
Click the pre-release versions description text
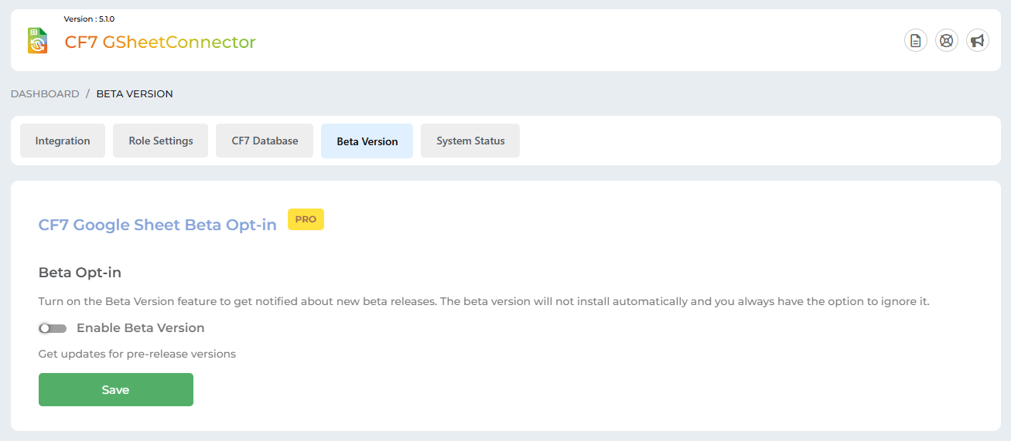coord(137,354)
